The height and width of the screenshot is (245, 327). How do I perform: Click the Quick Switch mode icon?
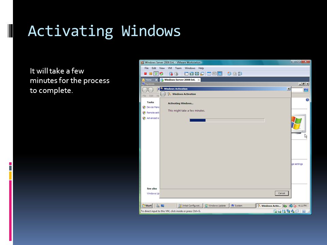click(x=197, y=73)
